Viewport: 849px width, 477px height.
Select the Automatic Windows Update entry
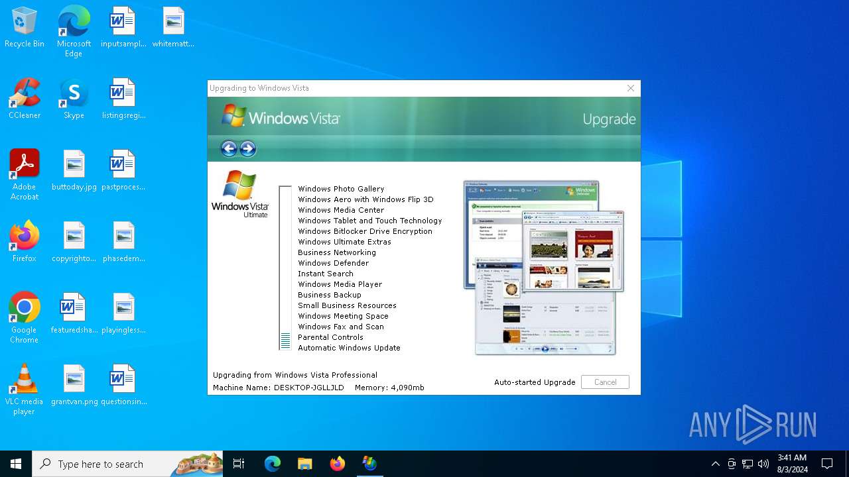click(x=349, y=348)
